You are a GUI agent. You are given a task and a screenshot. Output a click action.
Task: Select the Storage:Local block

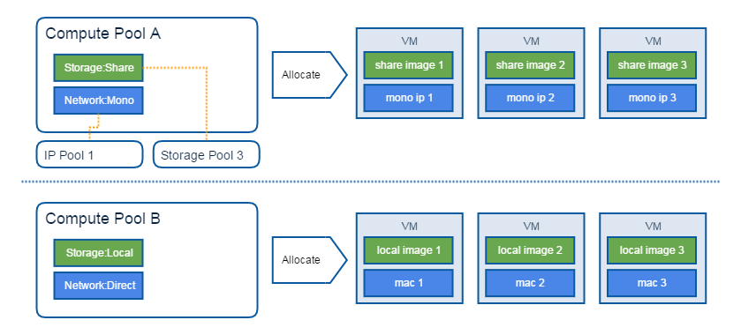[98, 253]
